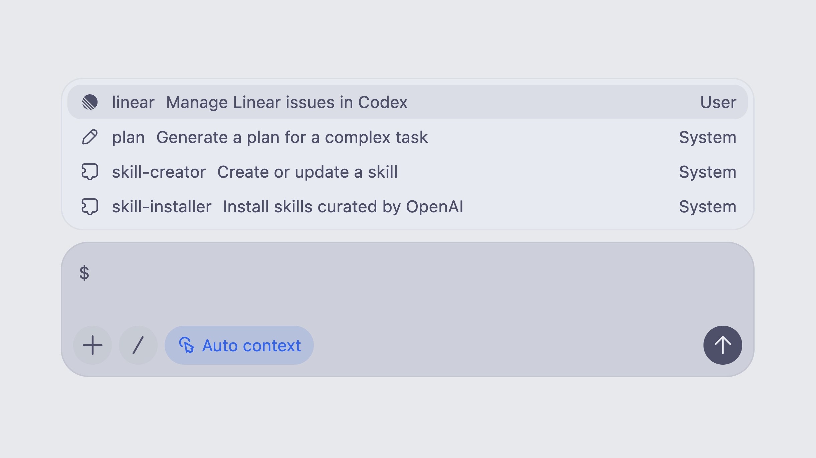Click the dollar sign in the input

[x=84, y=273]
